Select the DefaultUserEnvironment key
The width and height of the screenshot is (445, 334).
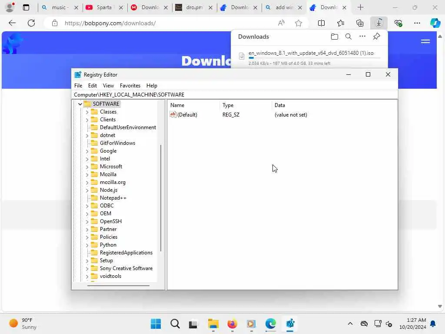point(128,127)
